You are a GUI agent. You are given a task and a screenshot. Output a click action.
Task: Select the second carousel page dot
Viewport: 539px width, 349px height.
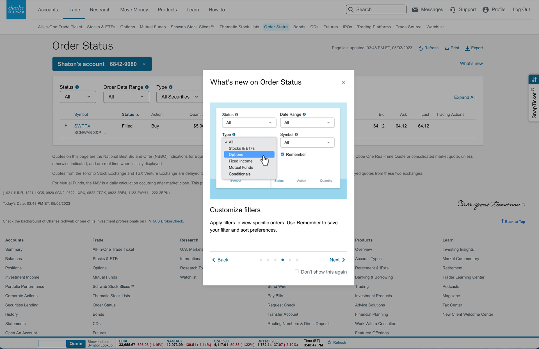(268, 260)
